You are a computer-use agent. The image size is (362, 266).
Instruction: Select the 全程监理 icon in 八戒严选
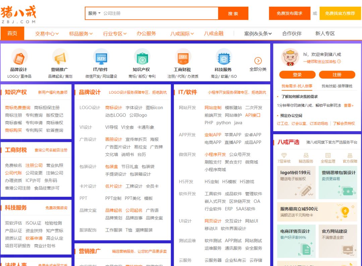point(327,156)
